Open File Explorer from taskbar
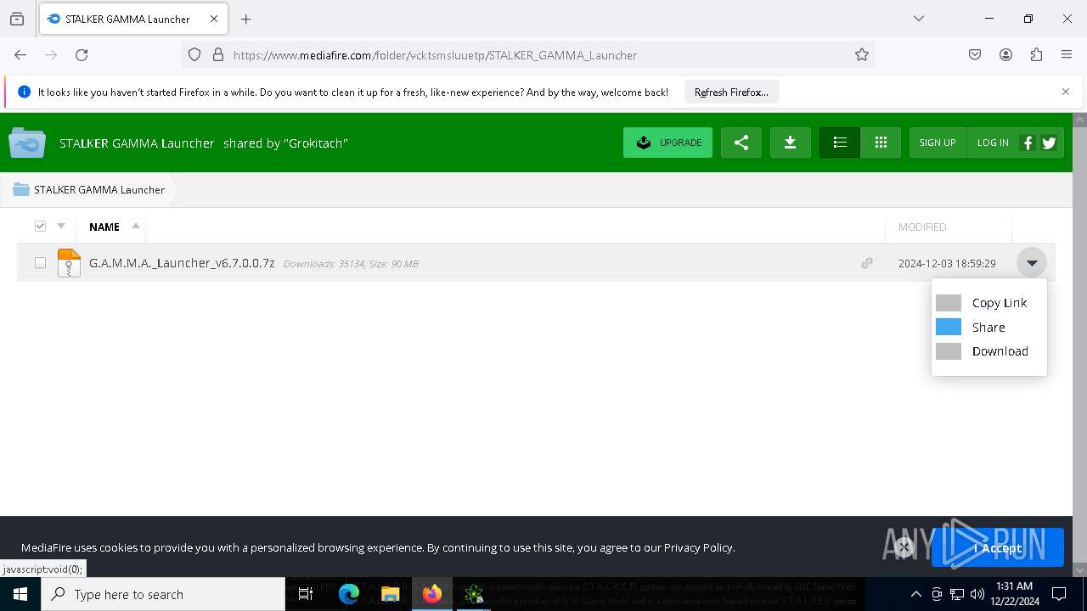The height and width of the screenshot is (611, 1087). (x=390, y=594)
